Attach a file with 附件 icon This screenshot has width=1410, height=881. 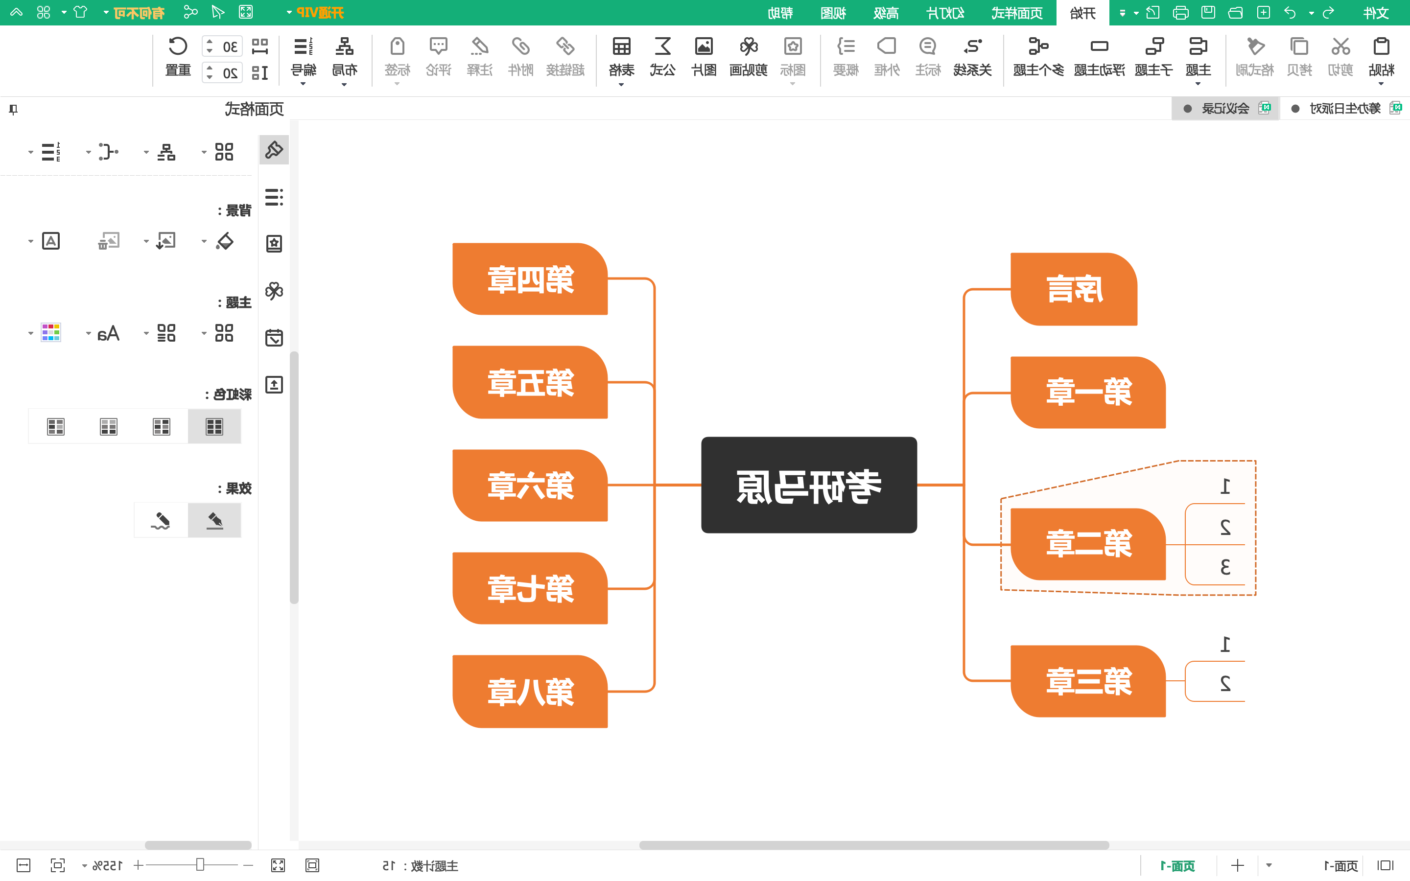point(520,46)
